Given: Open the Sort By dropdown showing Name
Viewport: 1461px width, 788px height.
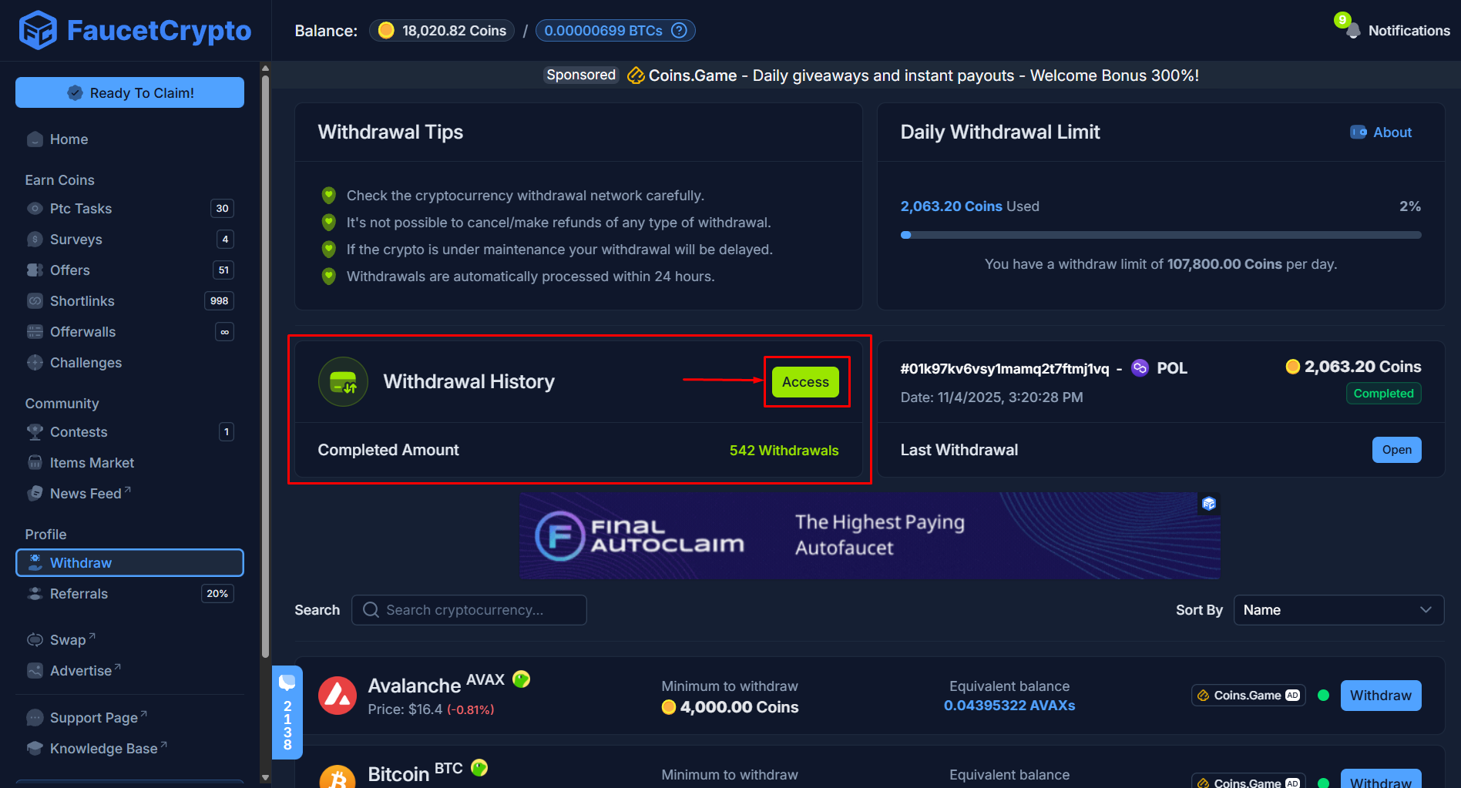Looking at the screenshot, I should pyautogui.click(x=1338, y=609).
